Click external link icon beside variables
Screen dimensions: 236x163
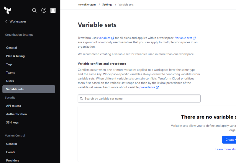113,38
